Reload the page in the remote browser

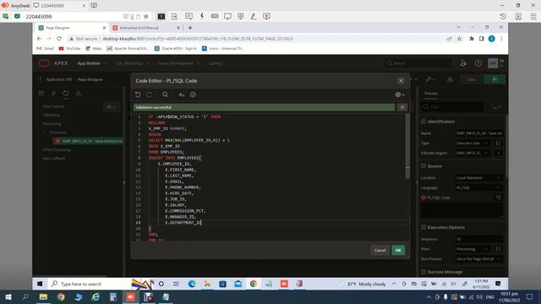[x=59, y=39]
